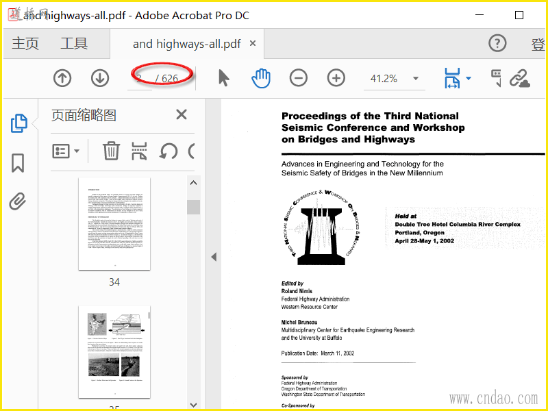
Task: Click the current page number field
Action: (140, 79)
